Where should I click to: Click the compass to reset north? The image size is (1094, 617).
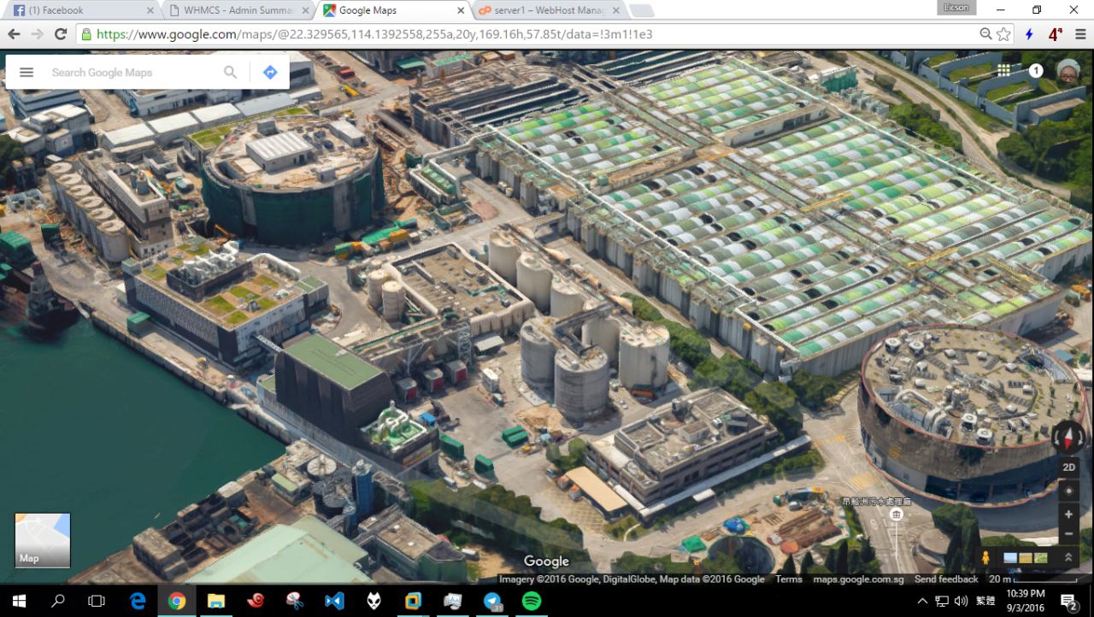coord(1068,437)
